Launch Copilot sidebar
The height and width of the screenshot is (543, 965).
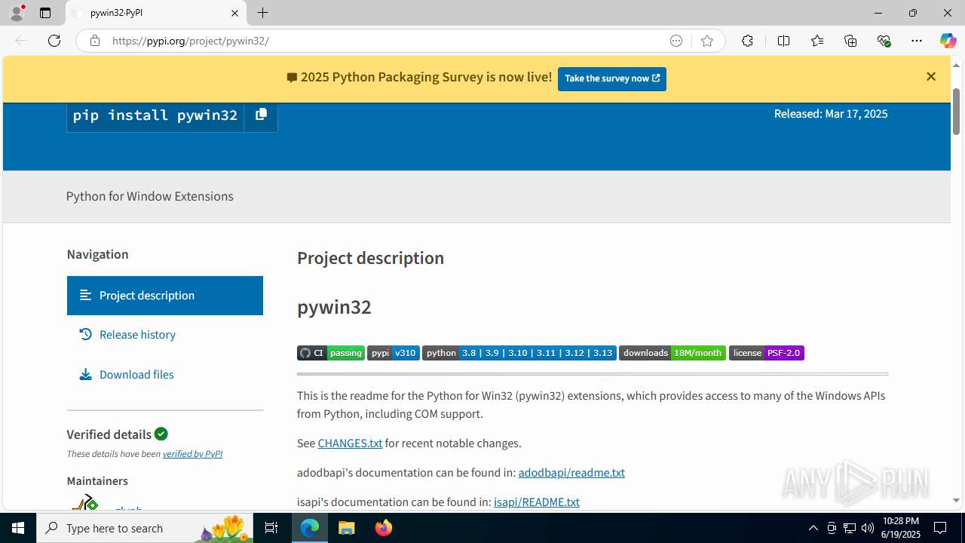(948, 41)
